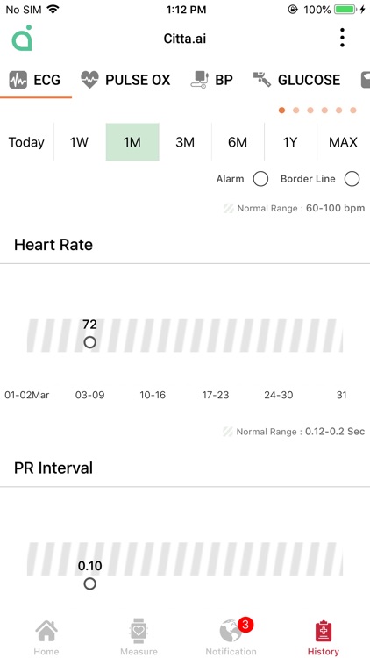This screenshot has width=370, height=658.
Task: Tap the Glucose meter icon
Action: (262, 79)
